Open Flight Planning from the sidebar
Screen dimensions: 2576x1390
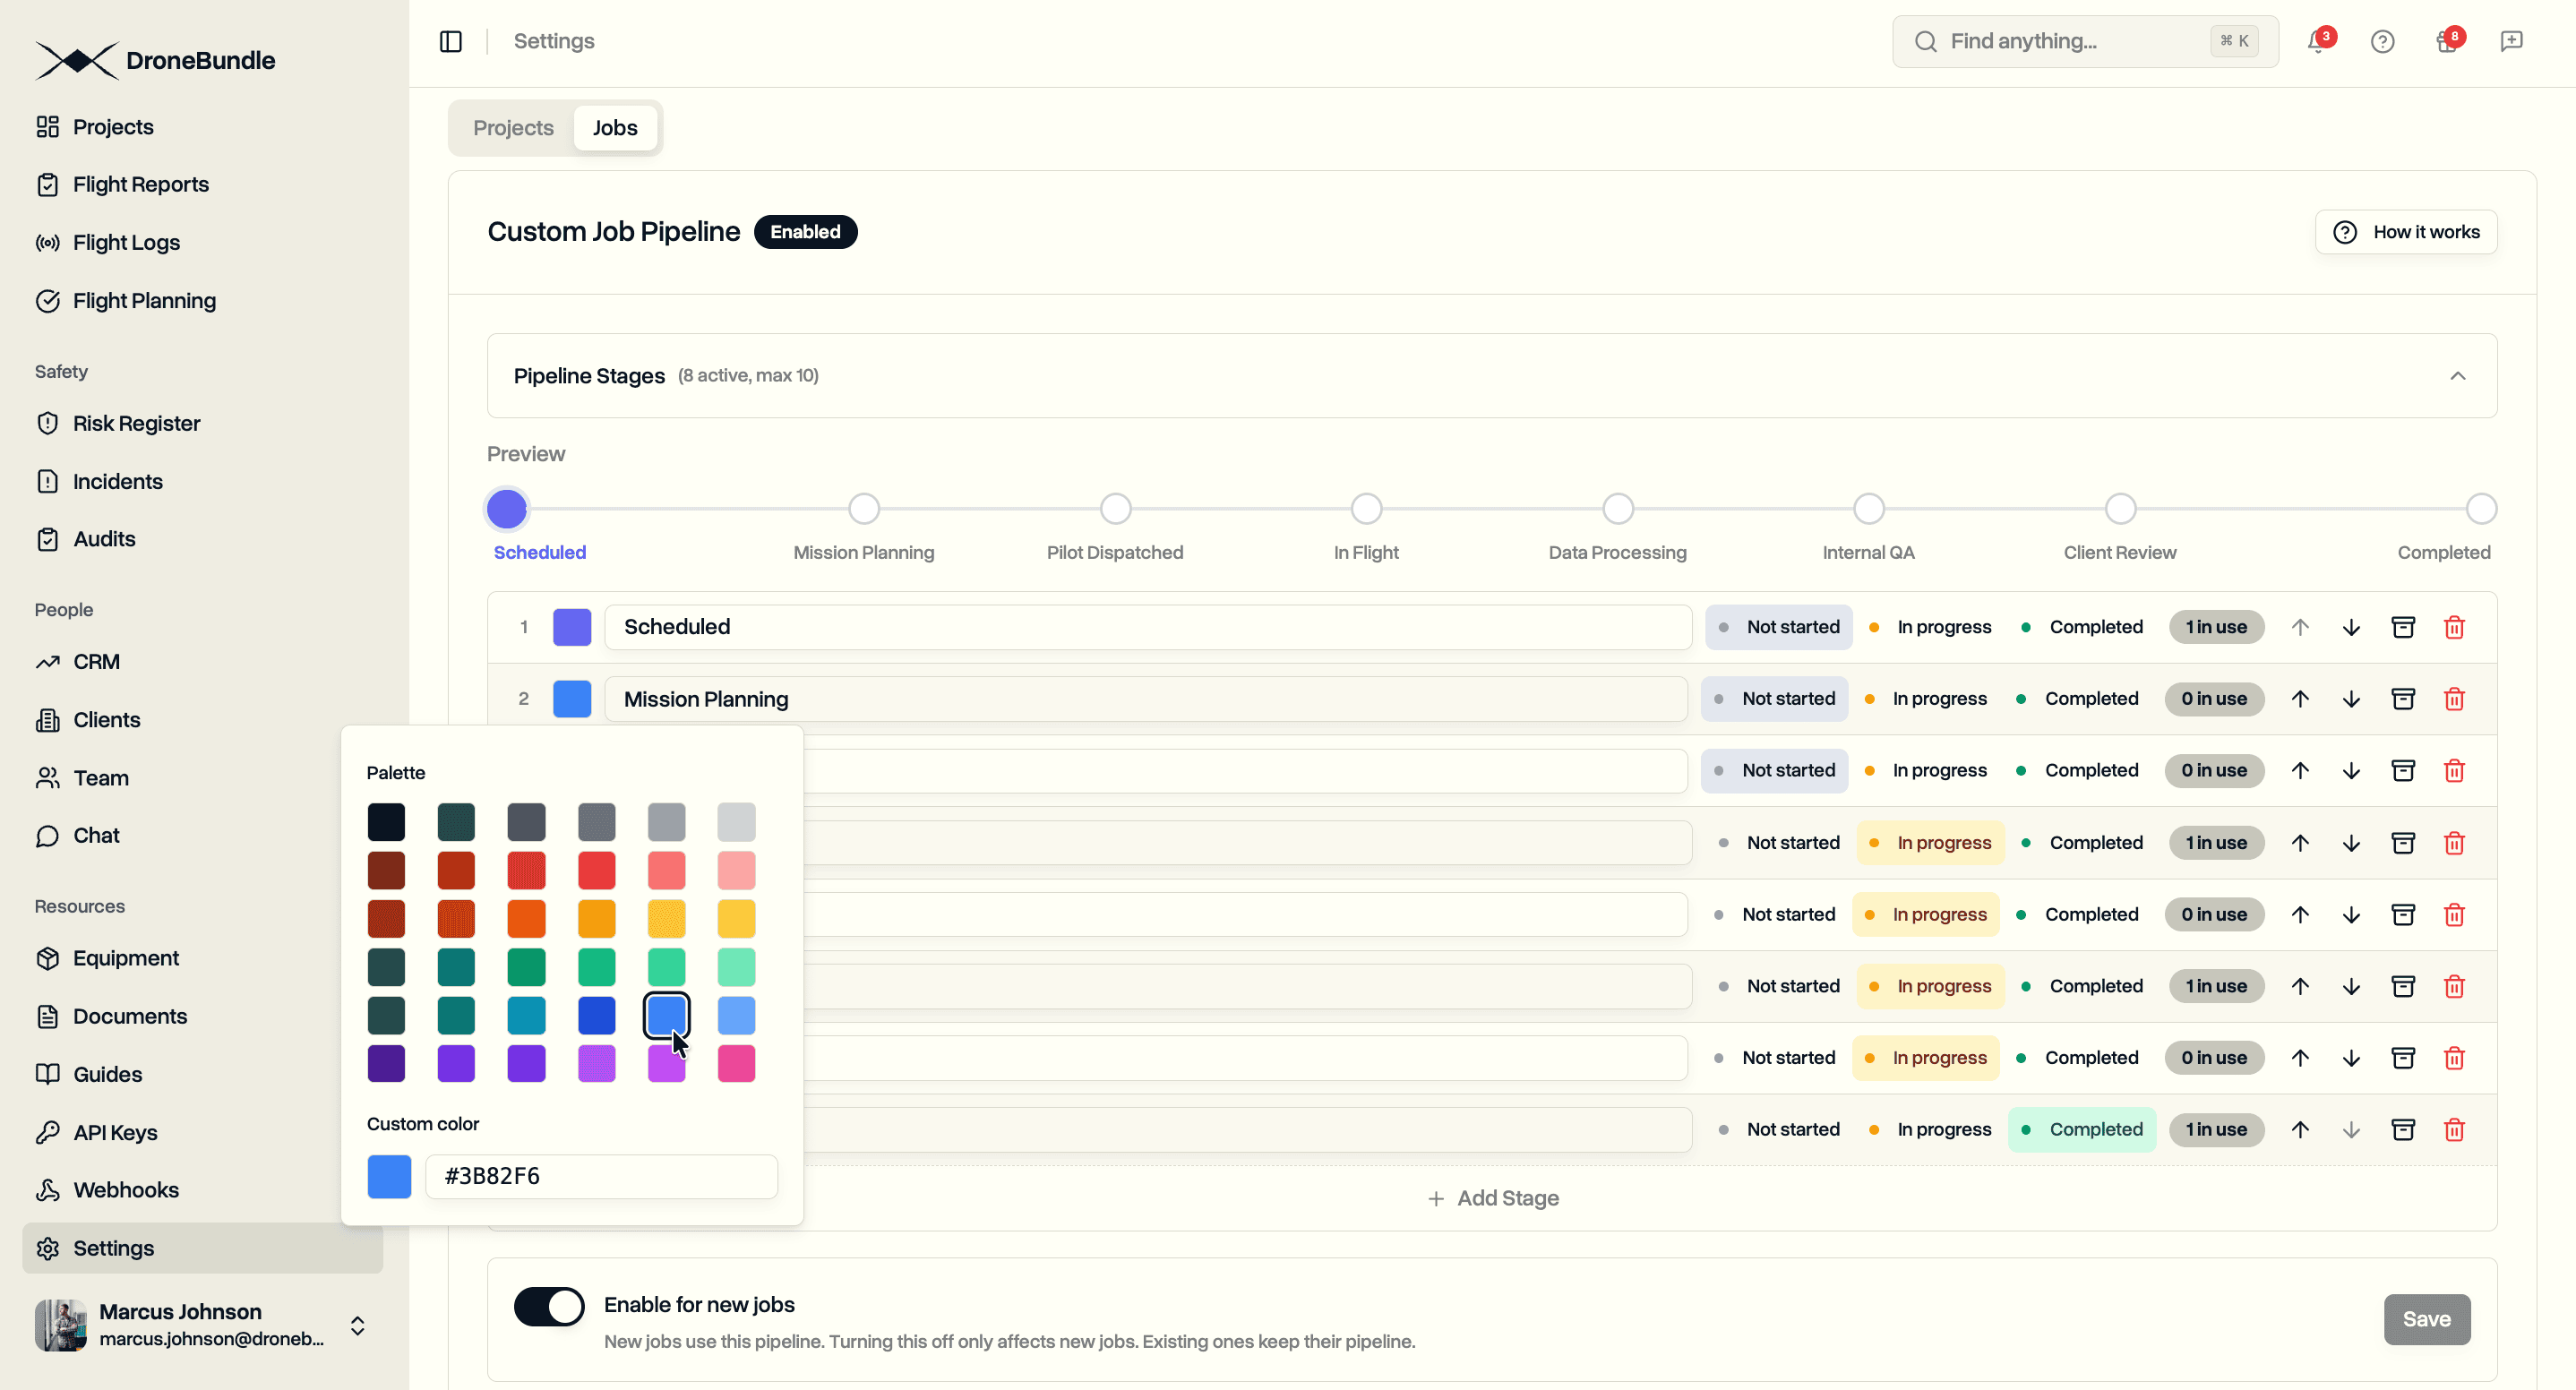(144, 300)
